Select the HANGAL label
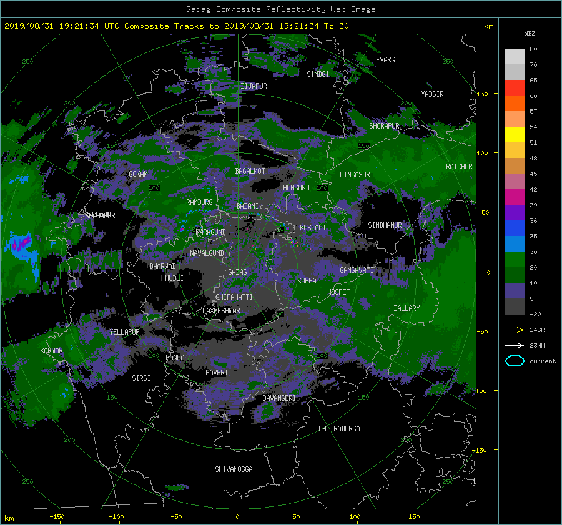Screen dimensions: 562x525 176,358
